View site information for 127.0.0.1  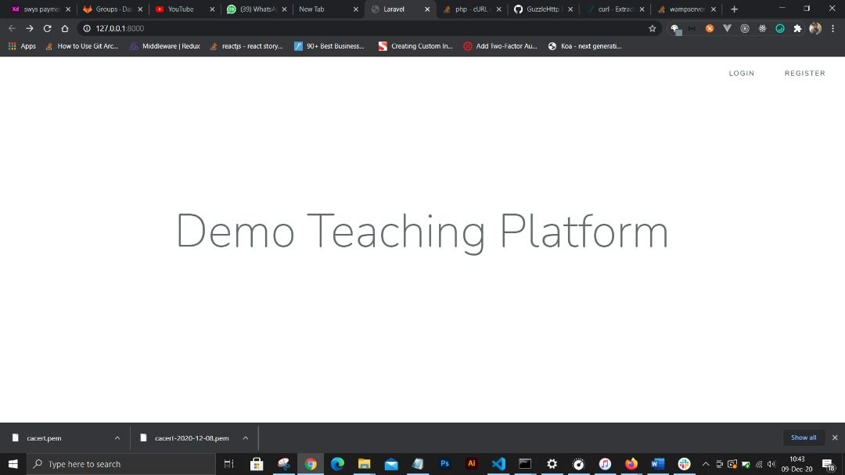[87, 29]
